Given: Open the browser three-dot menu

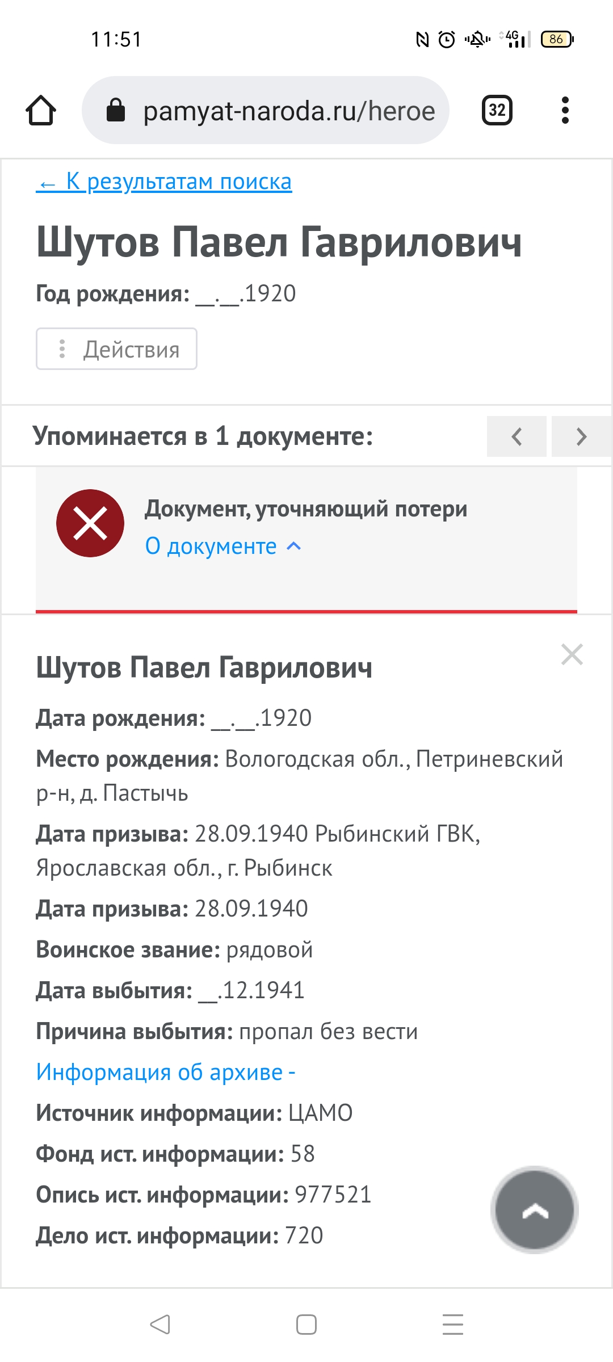Looking at the screenshot, I should (x=565, y=110).
